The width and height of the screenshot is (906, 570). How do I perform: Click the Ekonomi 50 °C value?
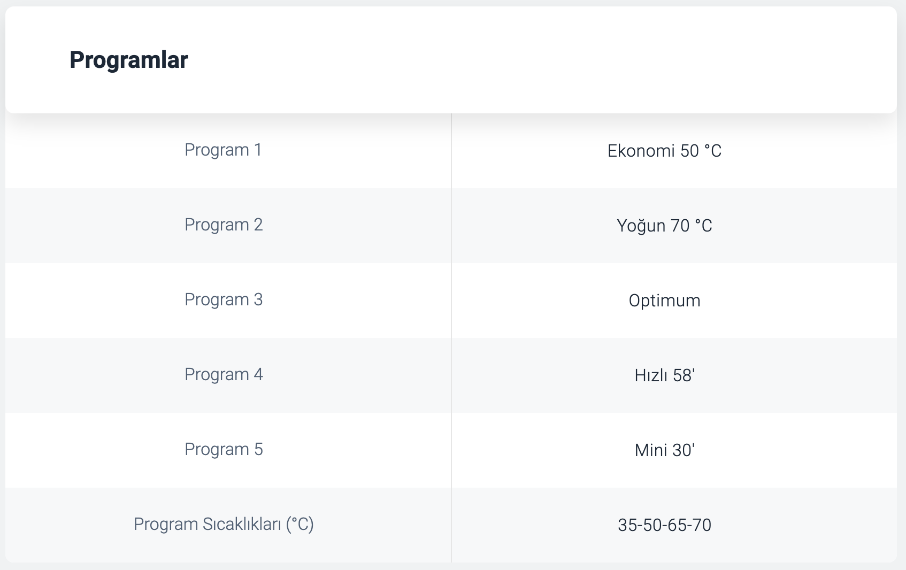click(664, 151)
